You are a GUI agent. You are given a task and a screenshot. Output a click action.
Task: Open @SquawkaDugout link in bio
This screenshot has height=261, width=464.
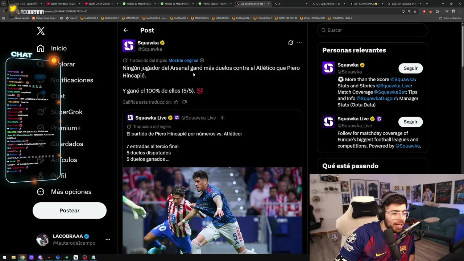376,99
